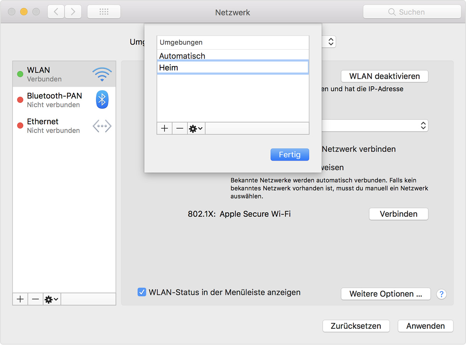This screenshot has height=345, width=466.
Task: Add a network service with sidebar plus
Action: (x=20, y=299)
